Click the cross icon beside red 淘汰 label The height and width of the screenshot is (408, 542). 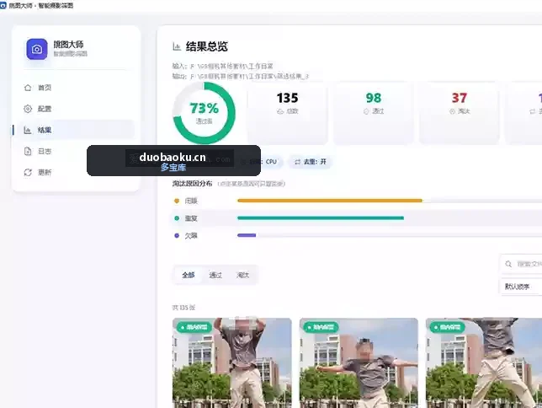452,111
